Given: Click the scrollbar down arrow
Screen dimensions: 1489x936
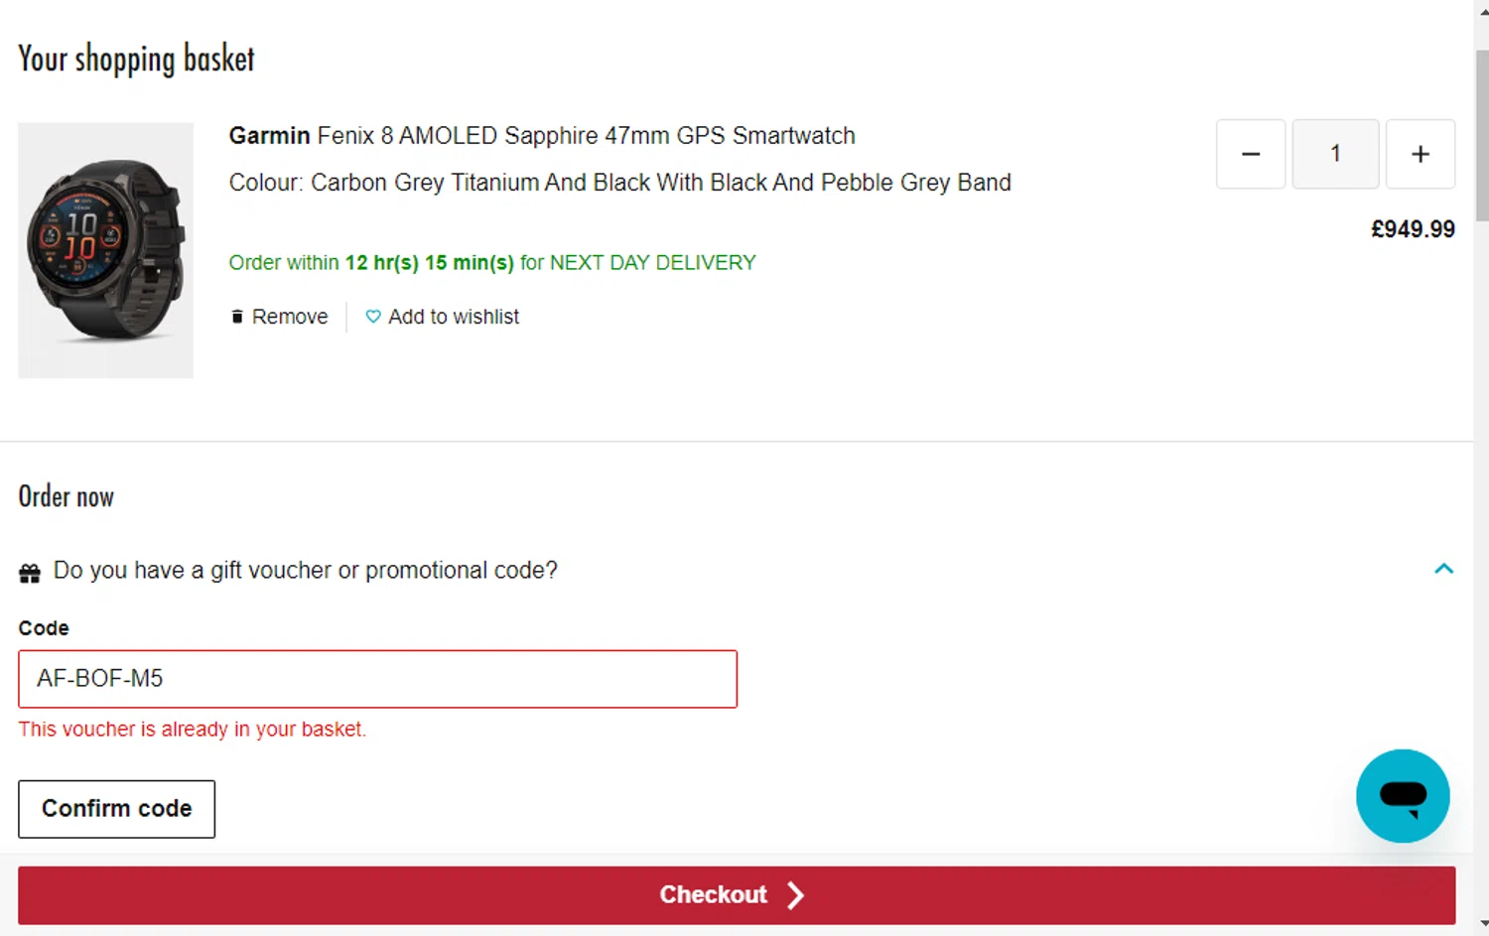Looking at the screenshot, I should pyautogui.click(x=1481, y=925).
